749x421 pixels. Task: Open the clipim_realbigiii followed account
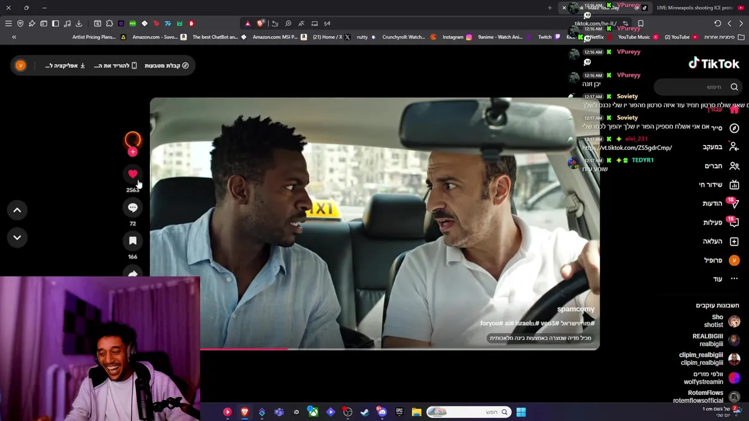pos(710,359)
